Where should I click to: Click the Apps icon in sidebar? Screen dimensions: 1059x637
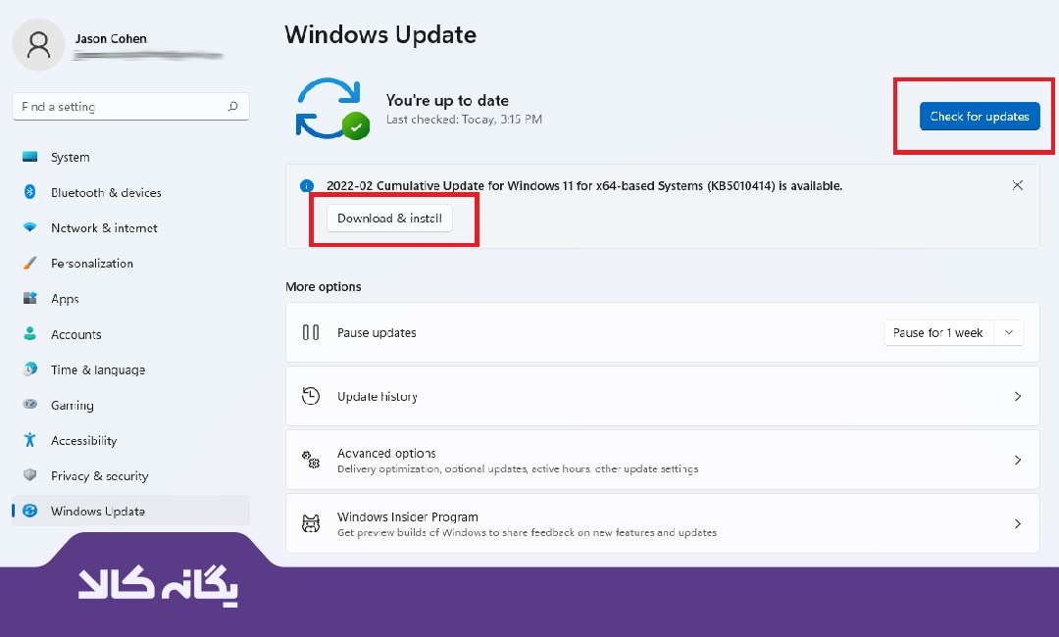click(x=29, y=298)
